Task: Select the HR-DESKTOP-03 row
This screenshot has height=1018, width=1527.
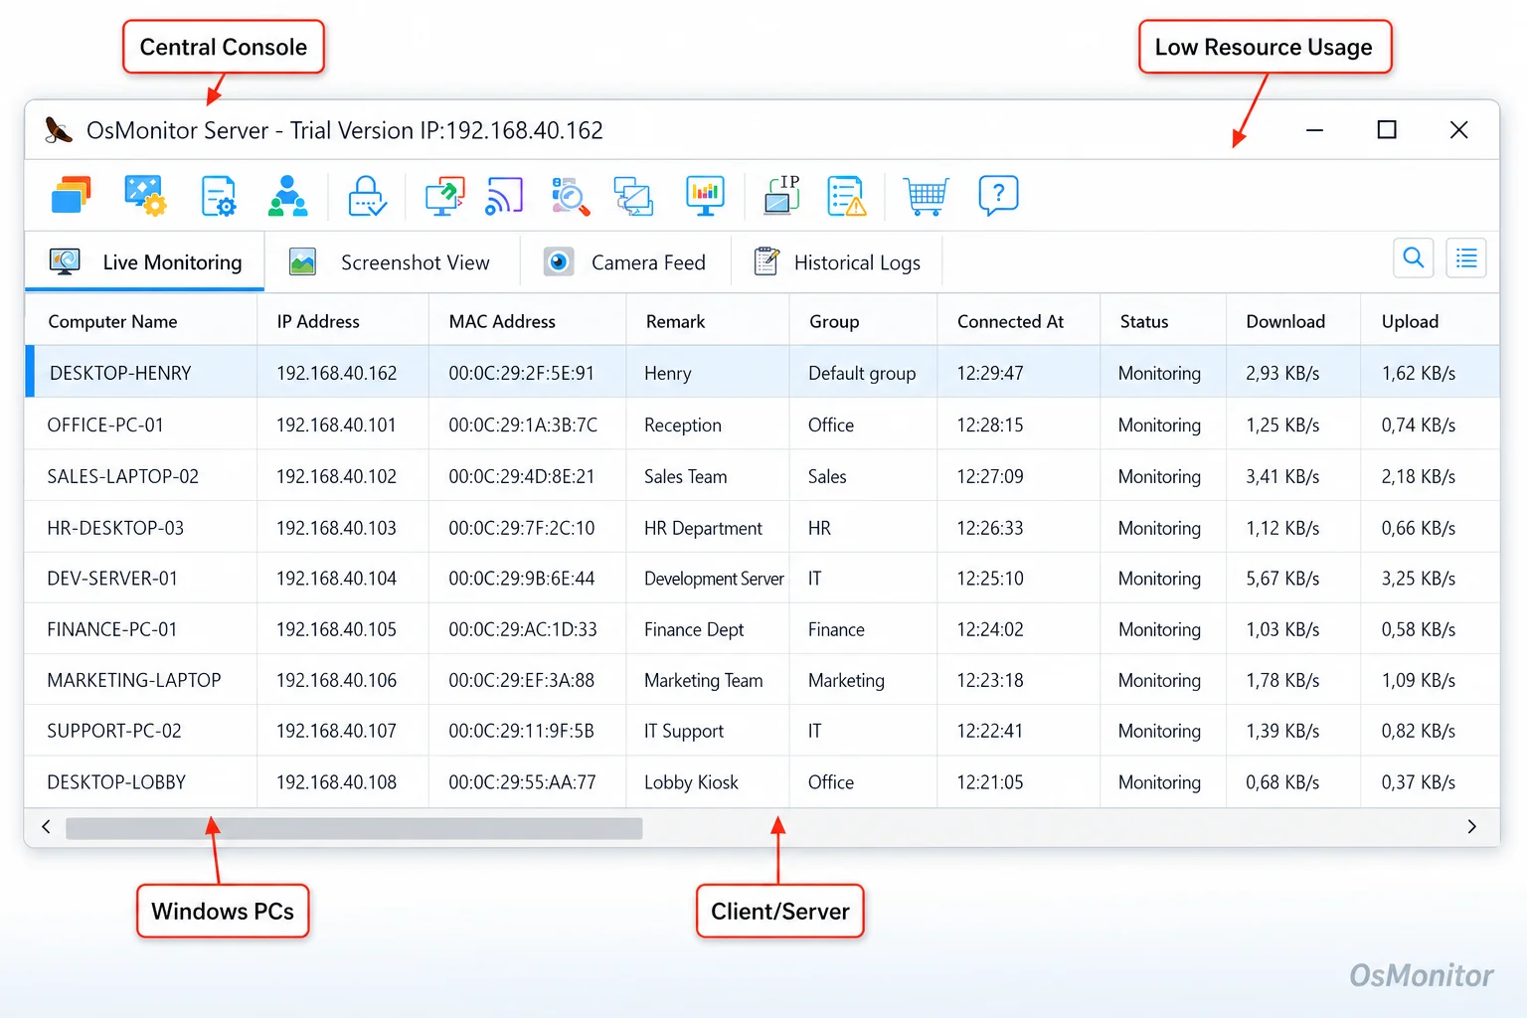Action: 763,528
